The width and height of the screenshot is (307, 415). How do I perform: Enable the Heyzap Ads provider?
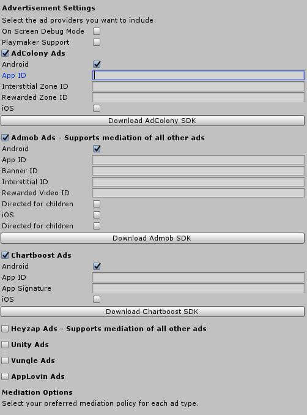(x=5, y=329)
